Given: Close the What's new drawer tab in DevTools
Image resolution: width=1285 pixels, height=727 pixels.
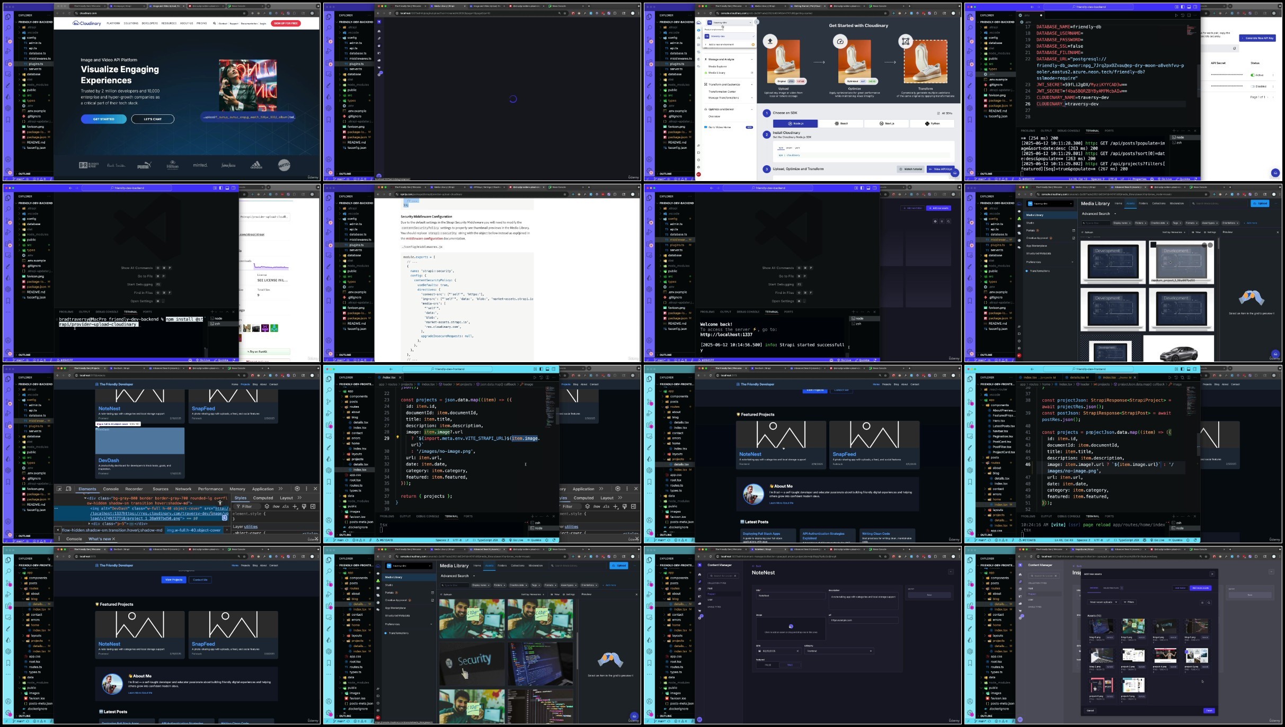Looking at the screenshot, I should coord(113,539).
